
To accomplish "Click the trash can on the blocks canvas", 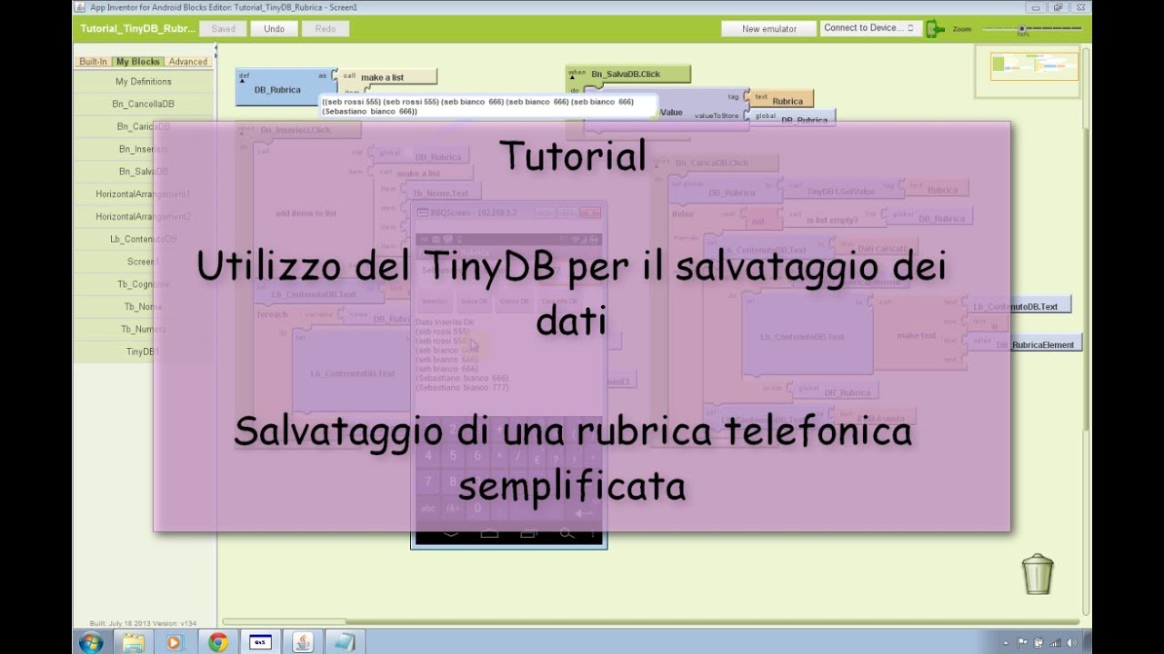I will (x=1038, y=573).
